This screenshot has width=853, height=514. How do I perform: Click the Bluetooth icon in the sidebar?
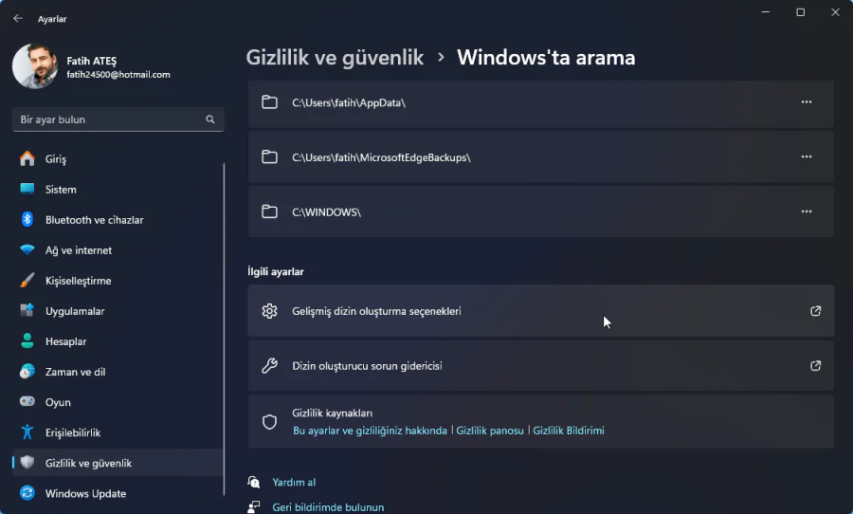point(27,219)
